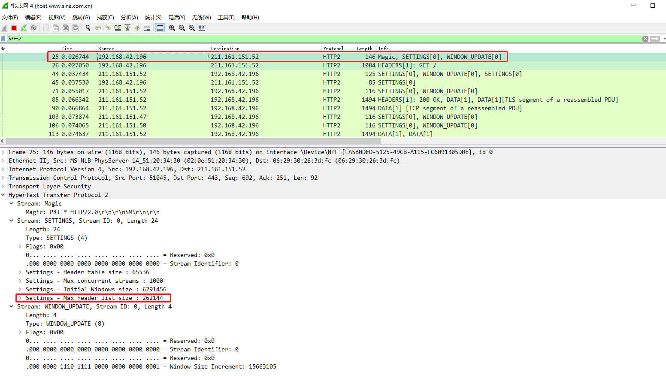Go to the last packet icon
Screen dimensions: 666x381
pyautogui.click(x=137, y=27)
